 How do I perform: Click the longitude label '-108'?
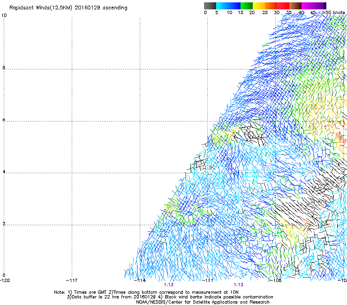pyautogui.click(x=276, y=281)
